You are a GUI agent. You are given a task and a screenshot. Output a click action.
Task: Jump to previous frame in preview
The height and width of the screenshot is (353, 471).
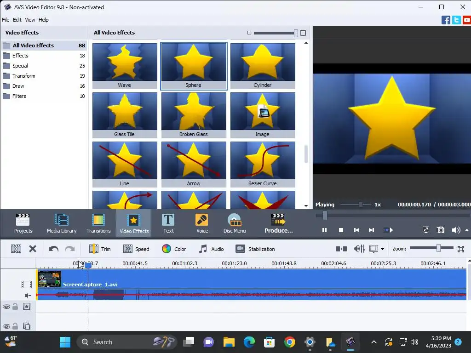click(x=356, y=230)
